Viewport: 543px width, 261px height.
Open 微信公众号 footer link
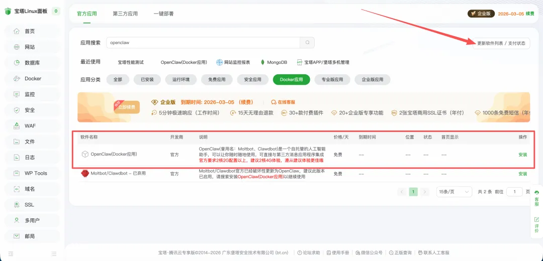369,252
